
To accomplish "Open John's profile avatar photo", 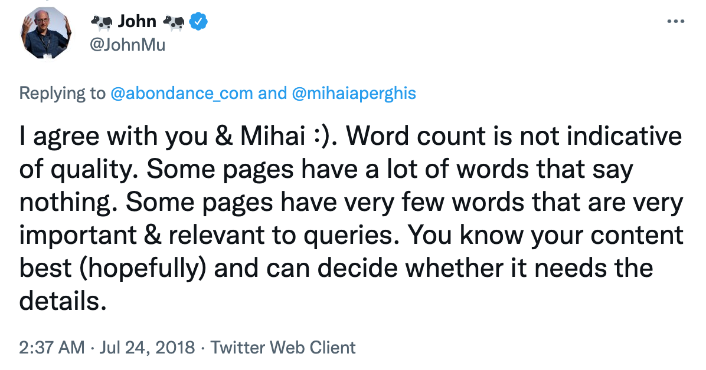I will pyautogui.click(x=45, y=33).
